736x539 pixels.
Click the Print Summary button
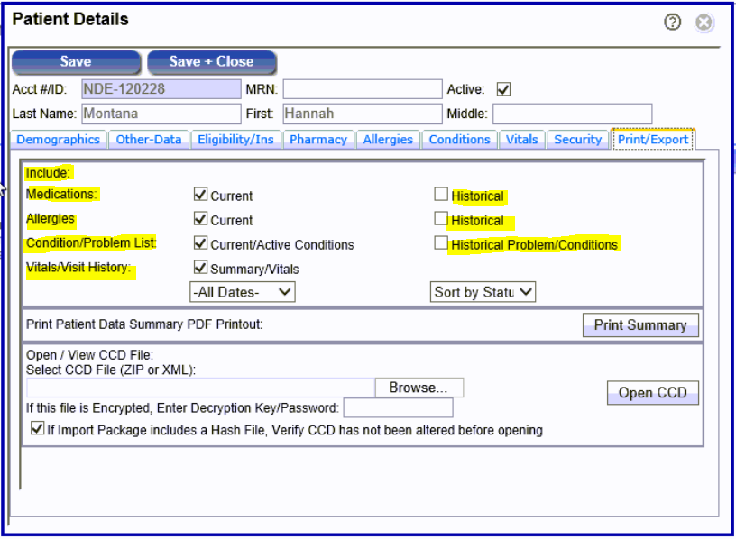[639, 325]
